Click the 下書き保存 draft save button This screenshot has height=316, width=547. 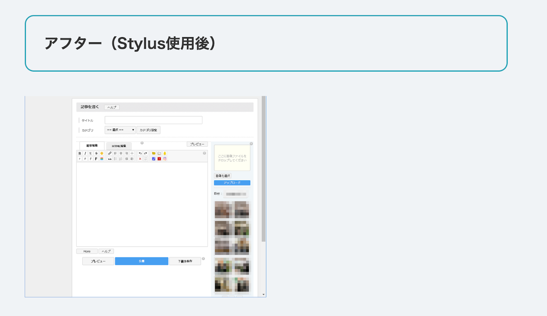(x=185, y=261)
